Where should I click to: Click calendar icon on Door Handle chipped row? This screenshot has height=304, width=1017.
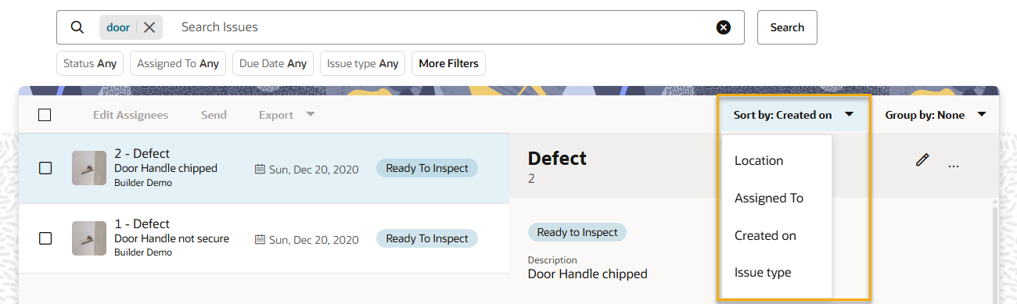point(261,169)
